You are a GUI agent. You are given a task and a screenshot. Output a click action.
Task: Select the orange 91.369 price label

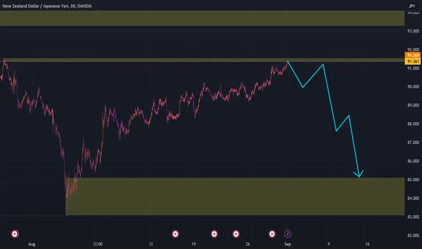click(413, 55)
